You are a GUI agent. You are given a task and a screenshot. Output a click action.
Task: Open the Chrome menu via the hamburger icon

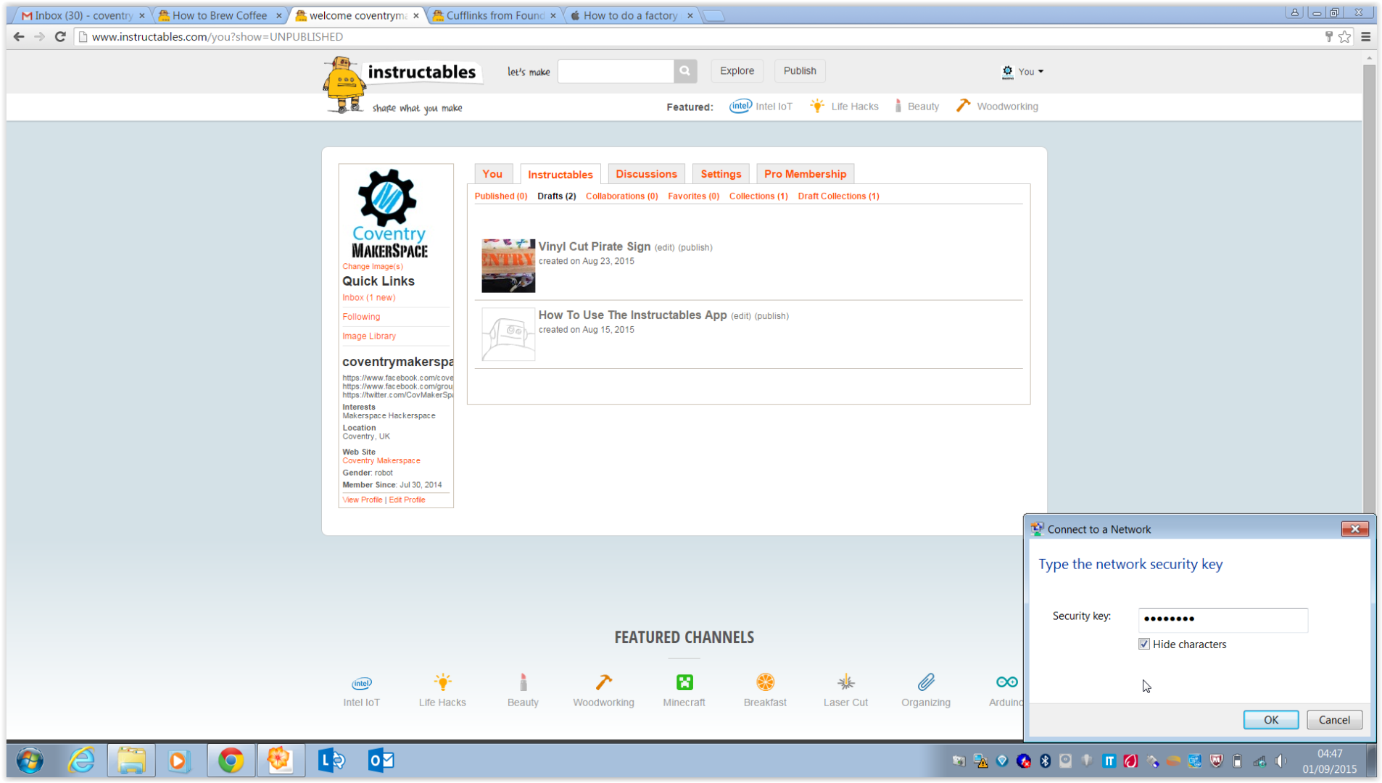pyautogui.click(x=1366, y=36)
